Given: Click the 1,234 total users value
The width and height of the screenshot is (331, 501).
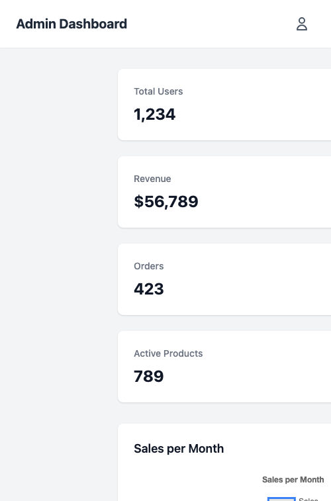Looking at the screenshot, I should tap(155, 114).
